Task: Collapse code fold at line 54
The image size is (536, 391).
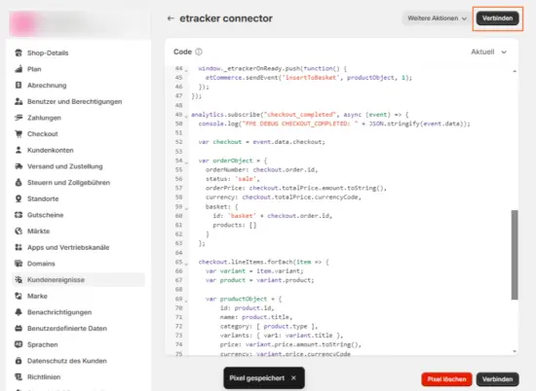Action: pyautogui.click(x=186, y=162)
